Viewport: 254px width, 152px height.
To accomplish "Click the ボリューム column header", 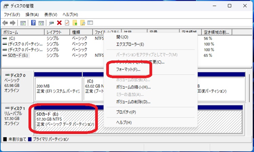I will pos(23,32).
